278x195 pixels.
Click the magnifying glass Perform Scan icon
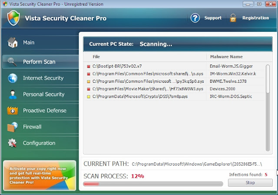click(x=12, y=62)
